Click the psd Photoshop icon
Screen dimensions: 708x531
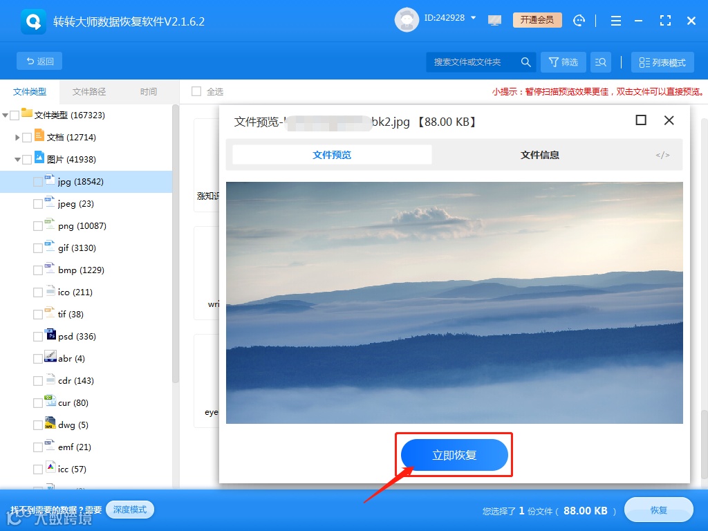(50, 334)
